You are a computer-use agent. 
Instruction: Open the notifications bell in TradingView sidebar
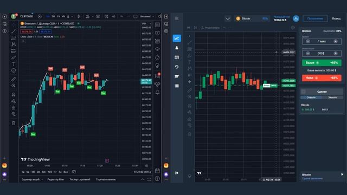[x=157, y=92]
